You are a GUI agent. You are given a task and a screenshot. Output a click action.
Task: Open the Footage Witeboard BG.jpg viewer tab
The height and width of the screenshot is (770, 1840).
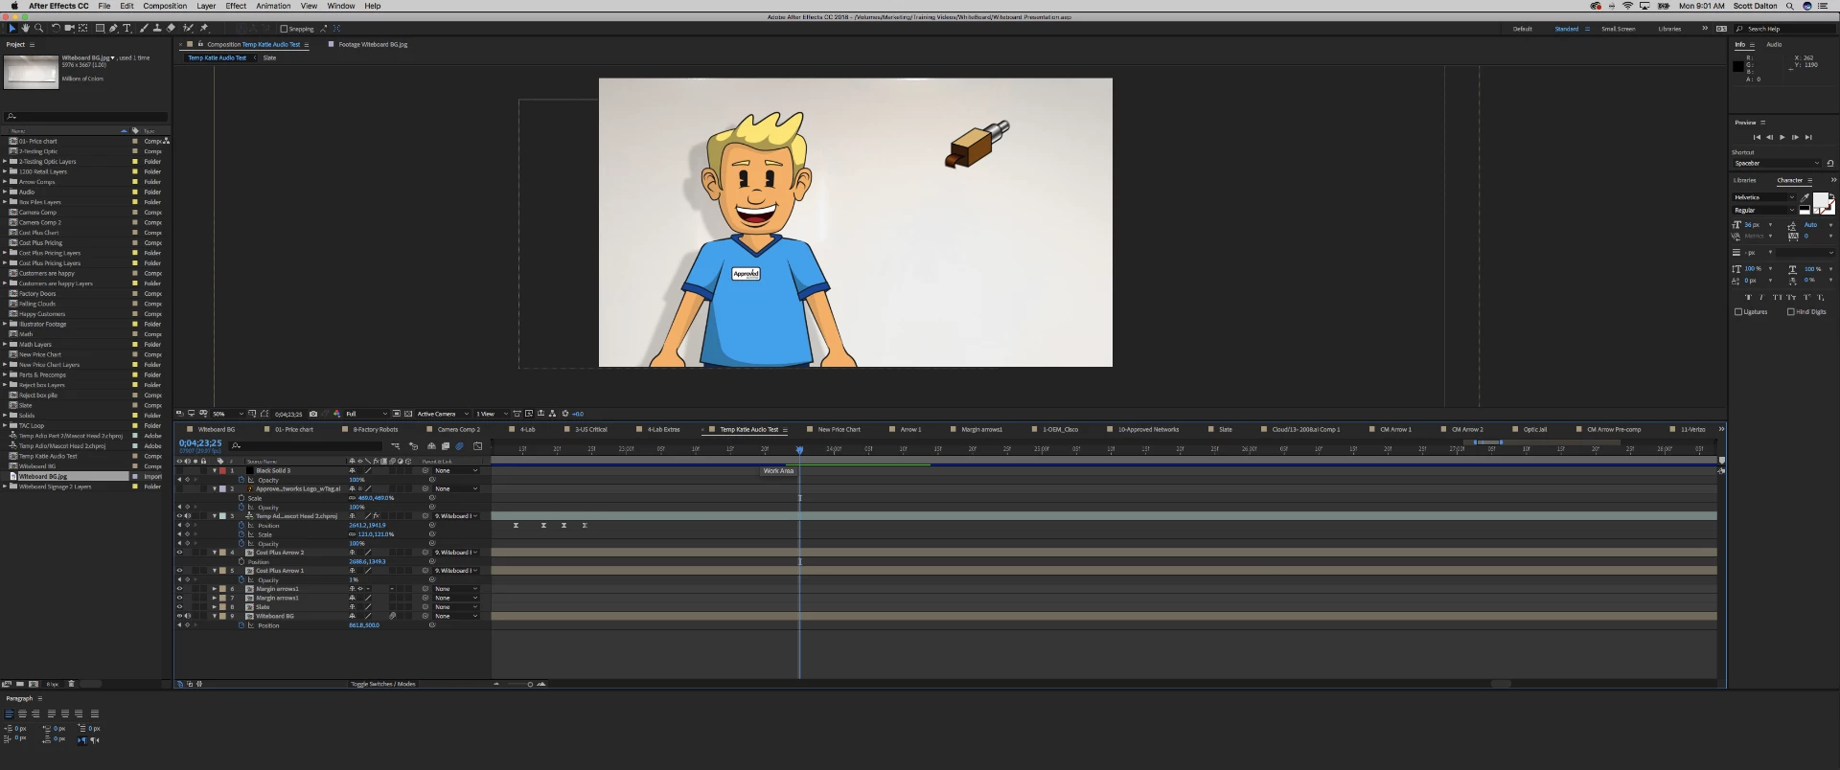373,44
